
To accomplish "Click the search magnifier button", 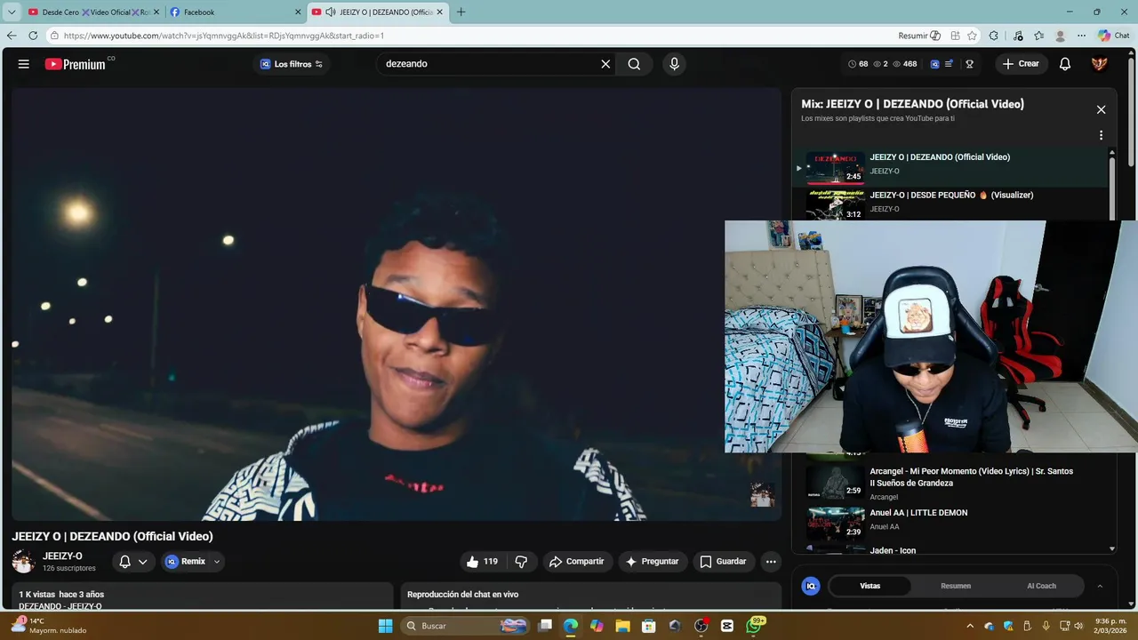I will pos(634,64).
